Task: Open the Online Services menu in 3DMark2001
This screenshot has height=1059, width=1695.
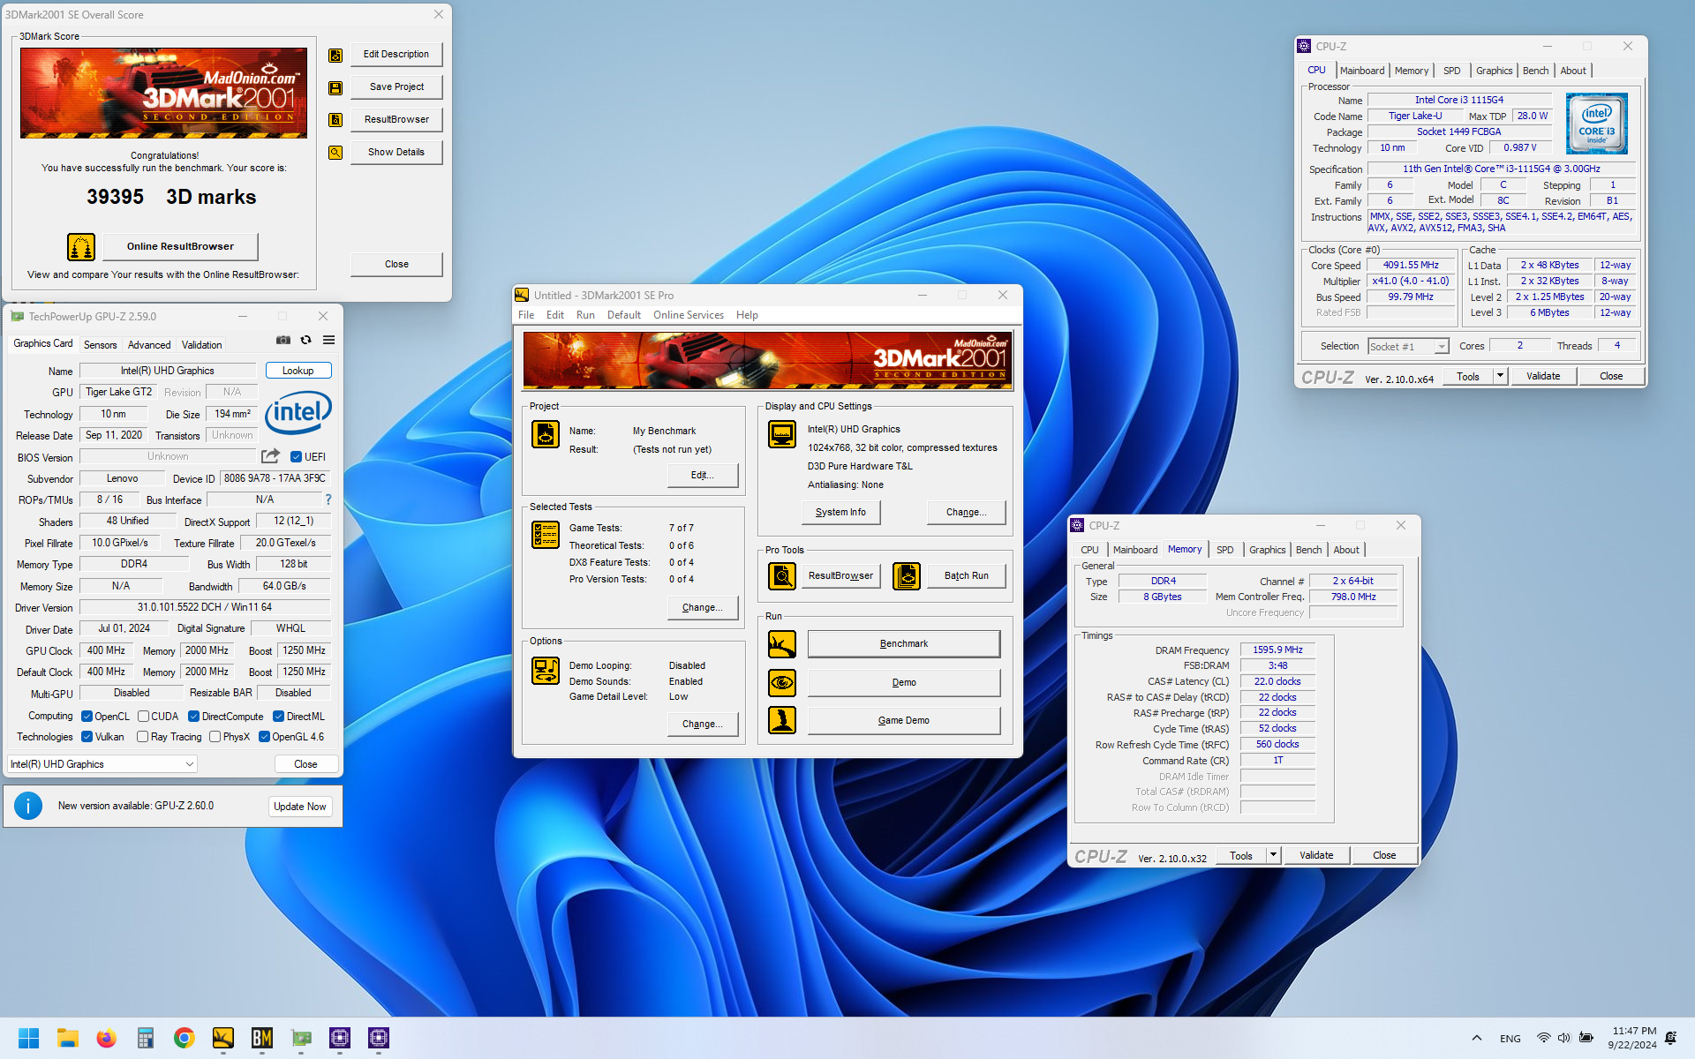Action: (x=688, y=315)
